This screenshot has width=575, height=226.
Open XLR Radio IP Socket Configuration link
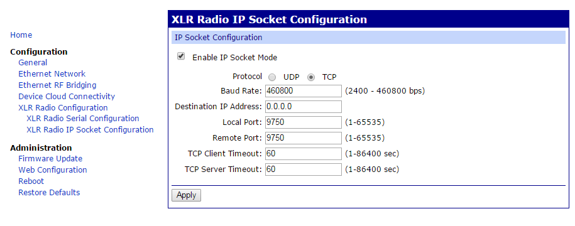[90, 130]
